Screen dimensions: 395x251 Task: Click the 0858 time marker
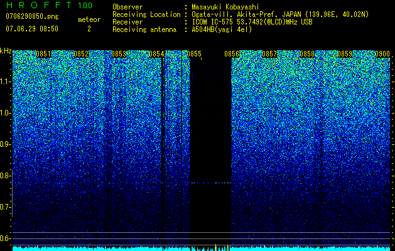click(x=307, y=54)
